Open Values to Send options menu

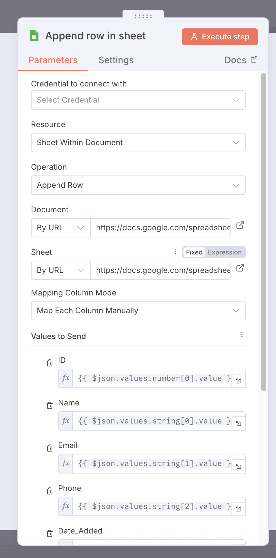coord(241,334)
